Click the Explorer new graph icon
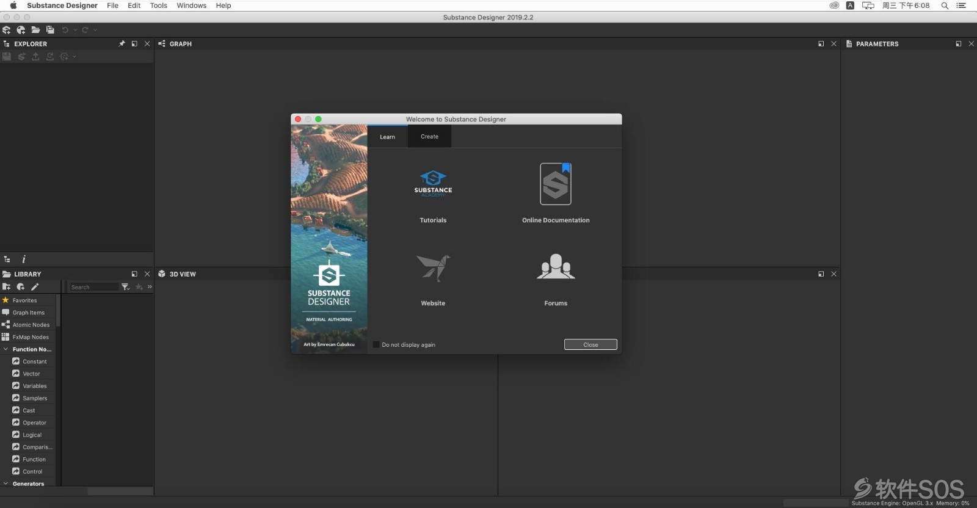 pos(64,57)
